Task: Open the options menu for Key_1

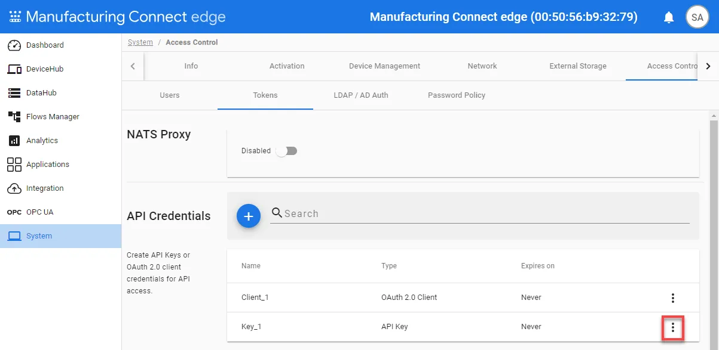Action: (673, 327)
